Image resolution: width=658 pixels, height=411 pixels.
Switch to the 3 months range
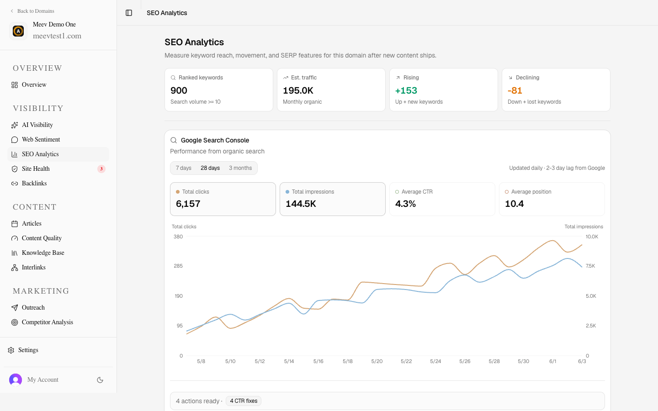click(240, 168)
